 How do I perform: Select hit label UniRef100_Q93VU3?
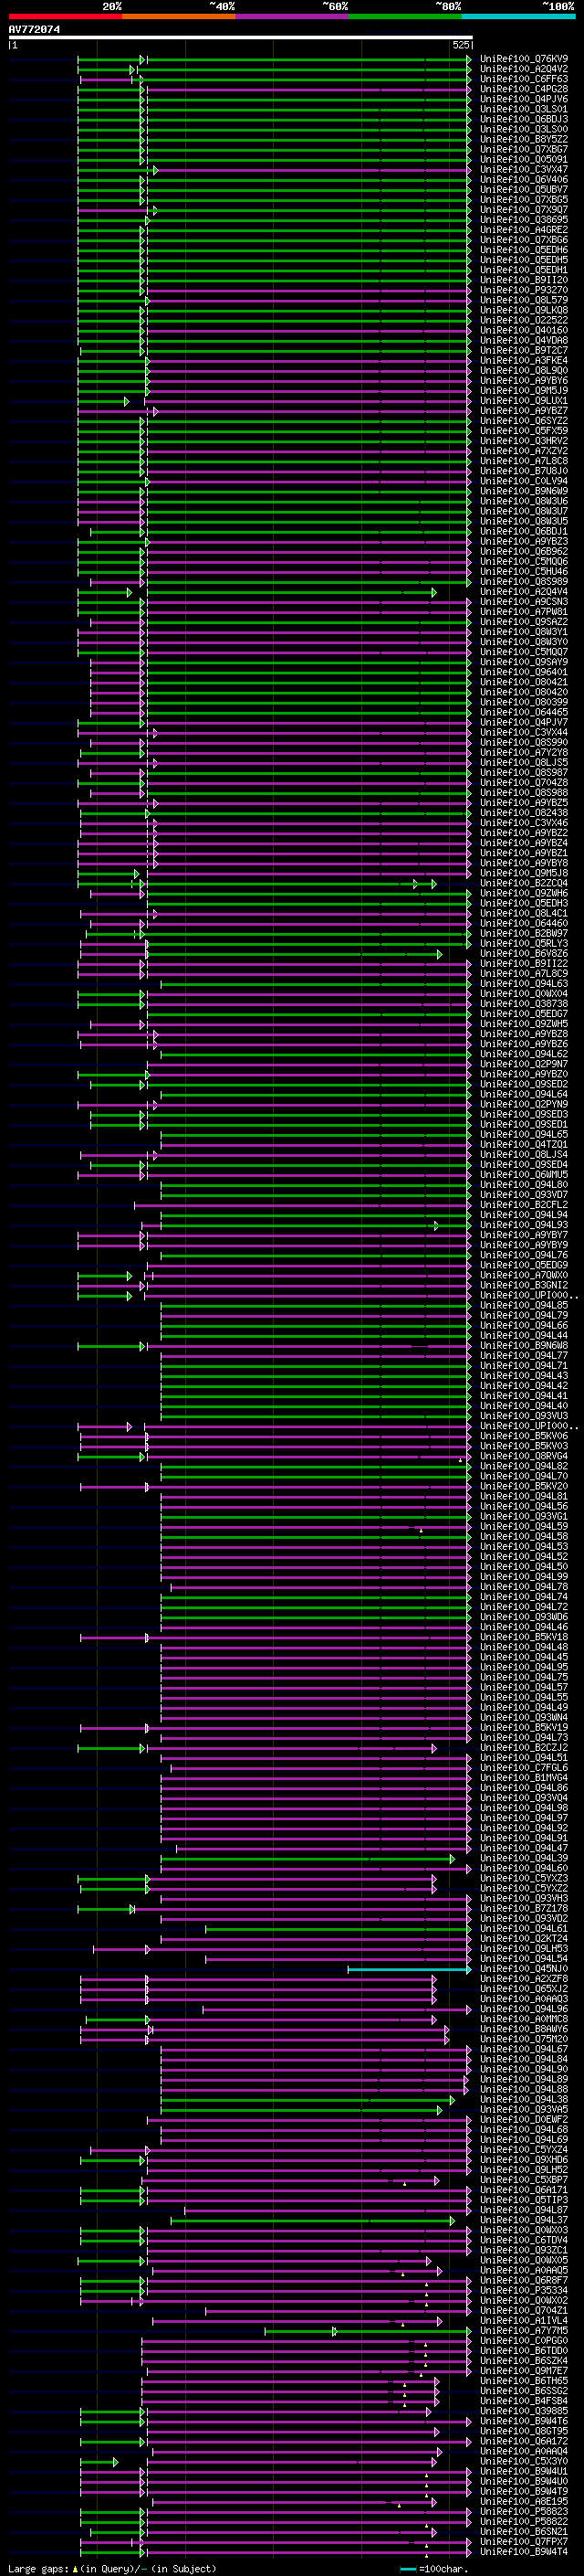pos(523,1416)
